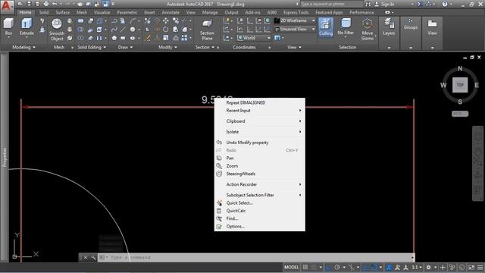485x273 pixels.
Task: Click the keyword search field
Action: coord(331,4)
